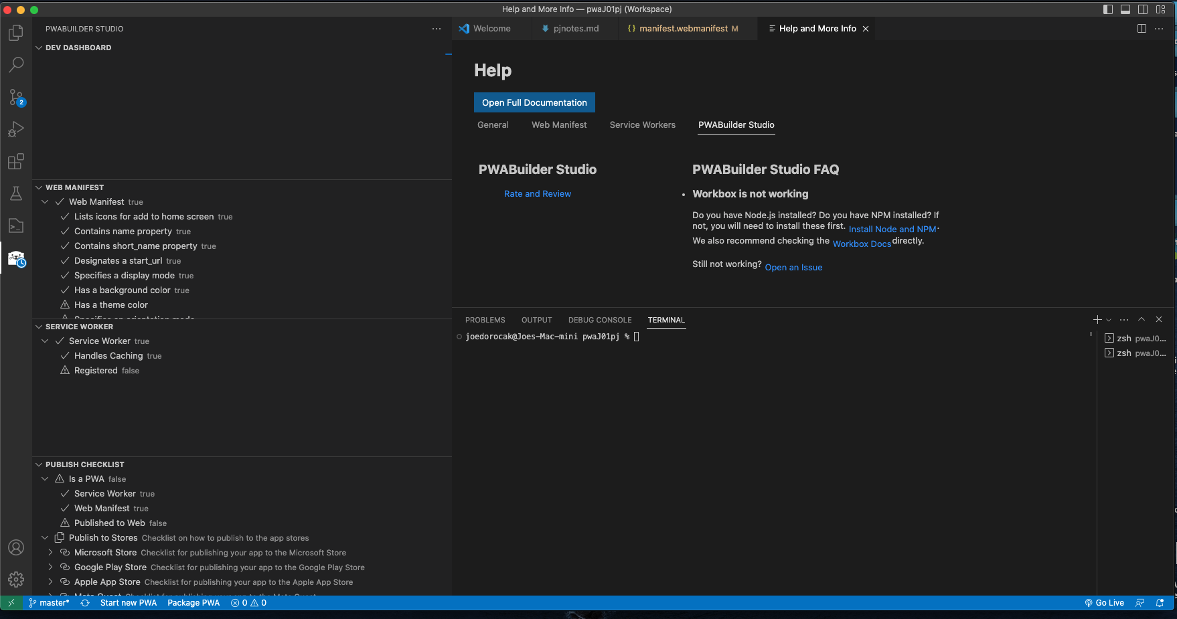The width and height of the screenshot is (1177, 619).
Task: Click the Open Full Documentation button
Action: point(534,102)
